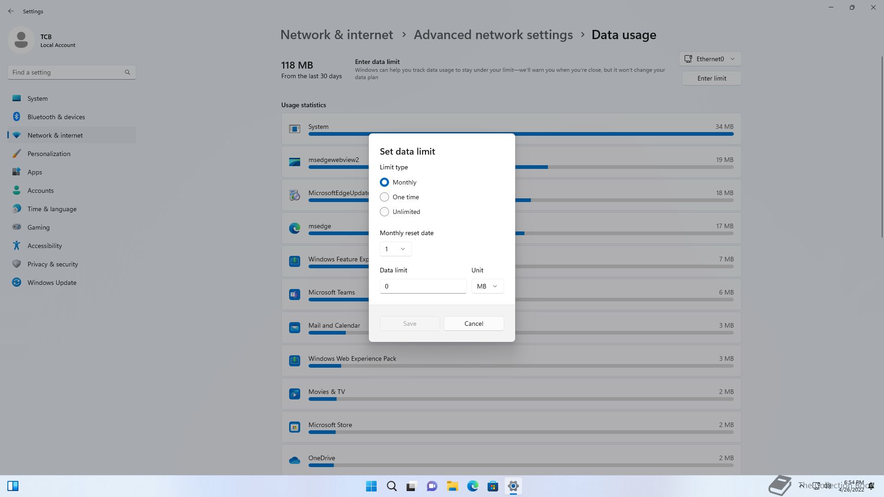Screen dimensions: 884x497
Task: Click the Enter limit button
Action: [711, 78]
